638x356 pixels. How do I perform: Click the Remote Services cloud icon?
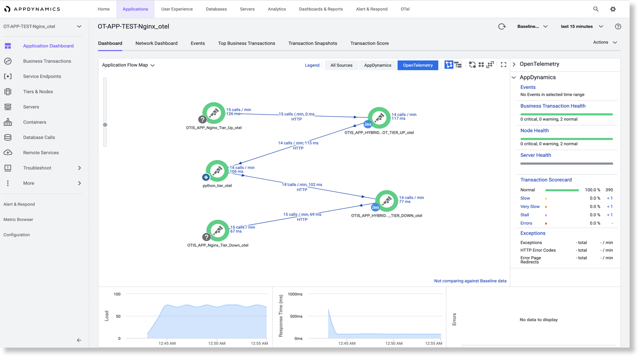tap(8, 153)
